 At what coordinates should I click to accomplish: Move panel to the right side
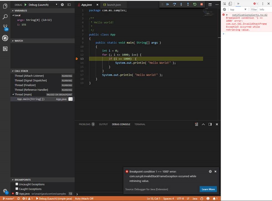point(210,124)
